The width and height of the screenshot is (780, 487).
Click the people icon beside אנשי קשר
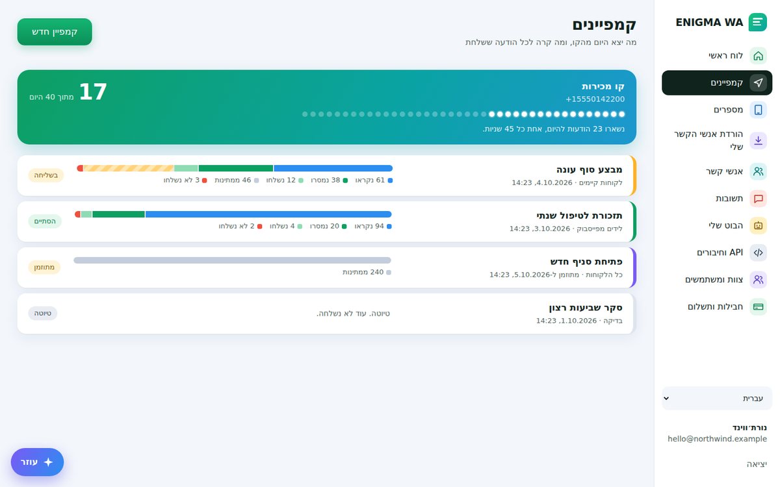click(758, 171)
